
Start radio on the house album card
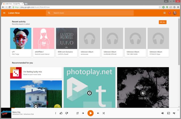click(36, 106)
